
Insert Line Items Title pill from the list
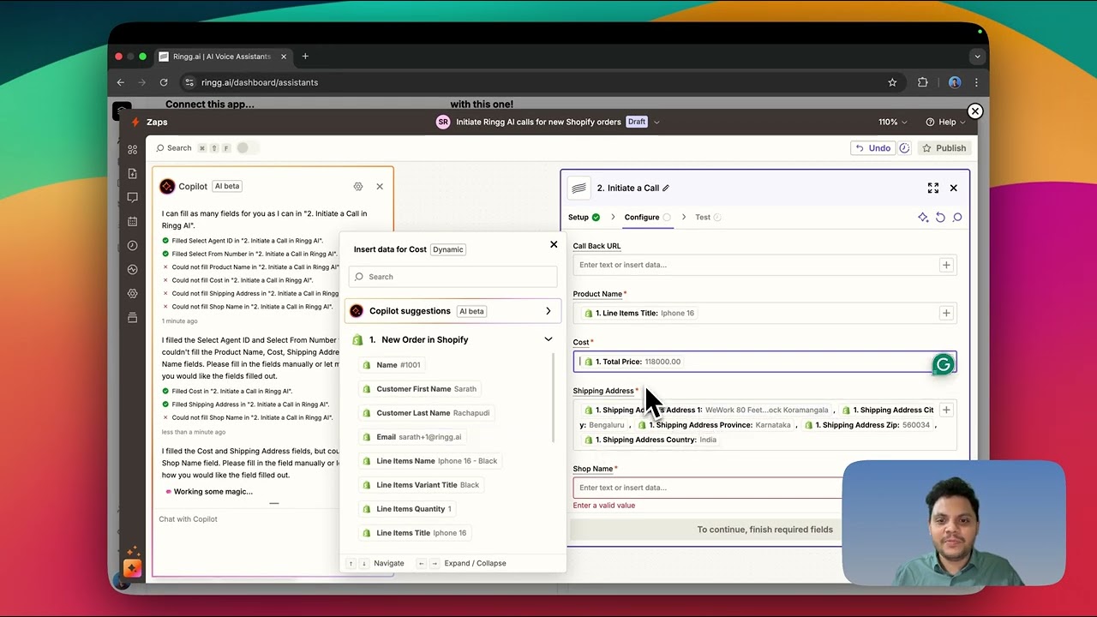coord(416,533)
